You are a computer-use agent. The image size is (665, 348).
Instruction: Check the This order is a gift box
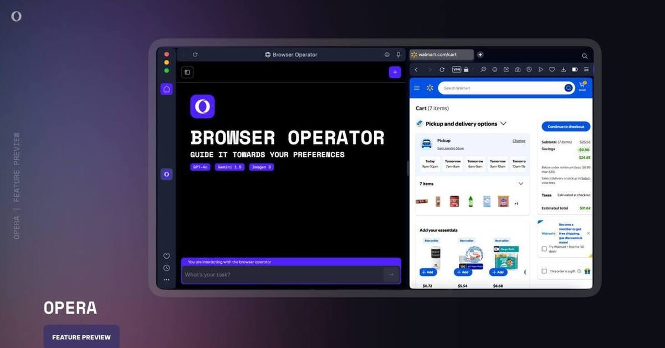[x=544, y=271]
